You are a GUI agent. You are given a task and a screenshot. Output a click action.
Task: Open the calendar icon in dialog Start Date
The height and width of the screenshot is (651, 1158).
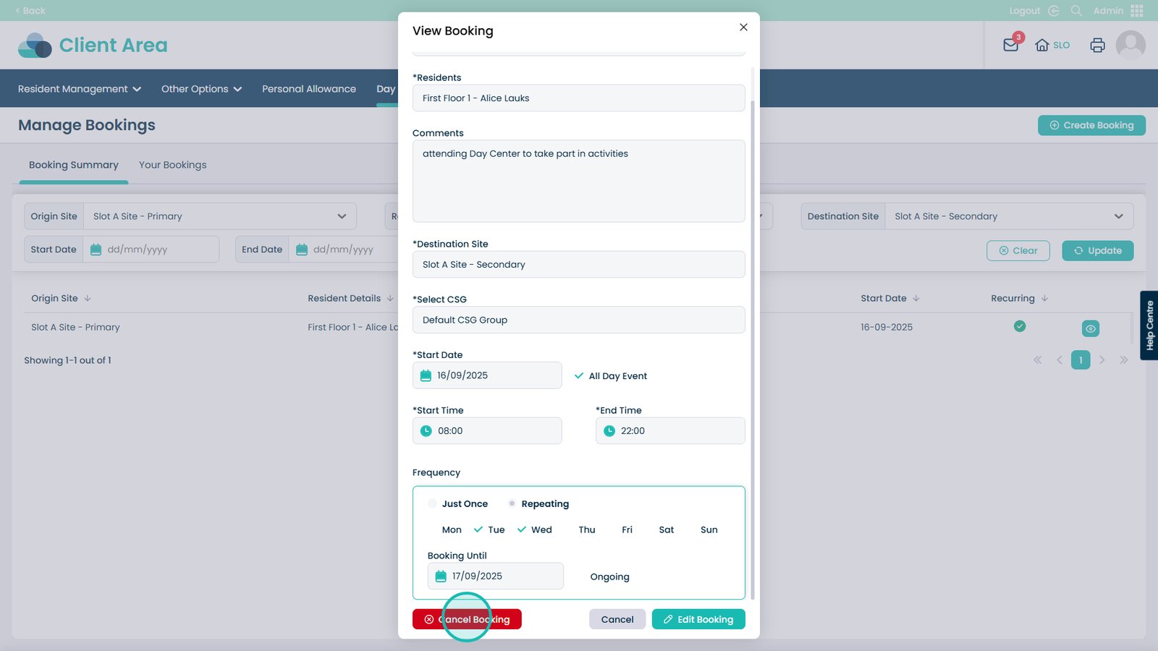tap(426, 375)
